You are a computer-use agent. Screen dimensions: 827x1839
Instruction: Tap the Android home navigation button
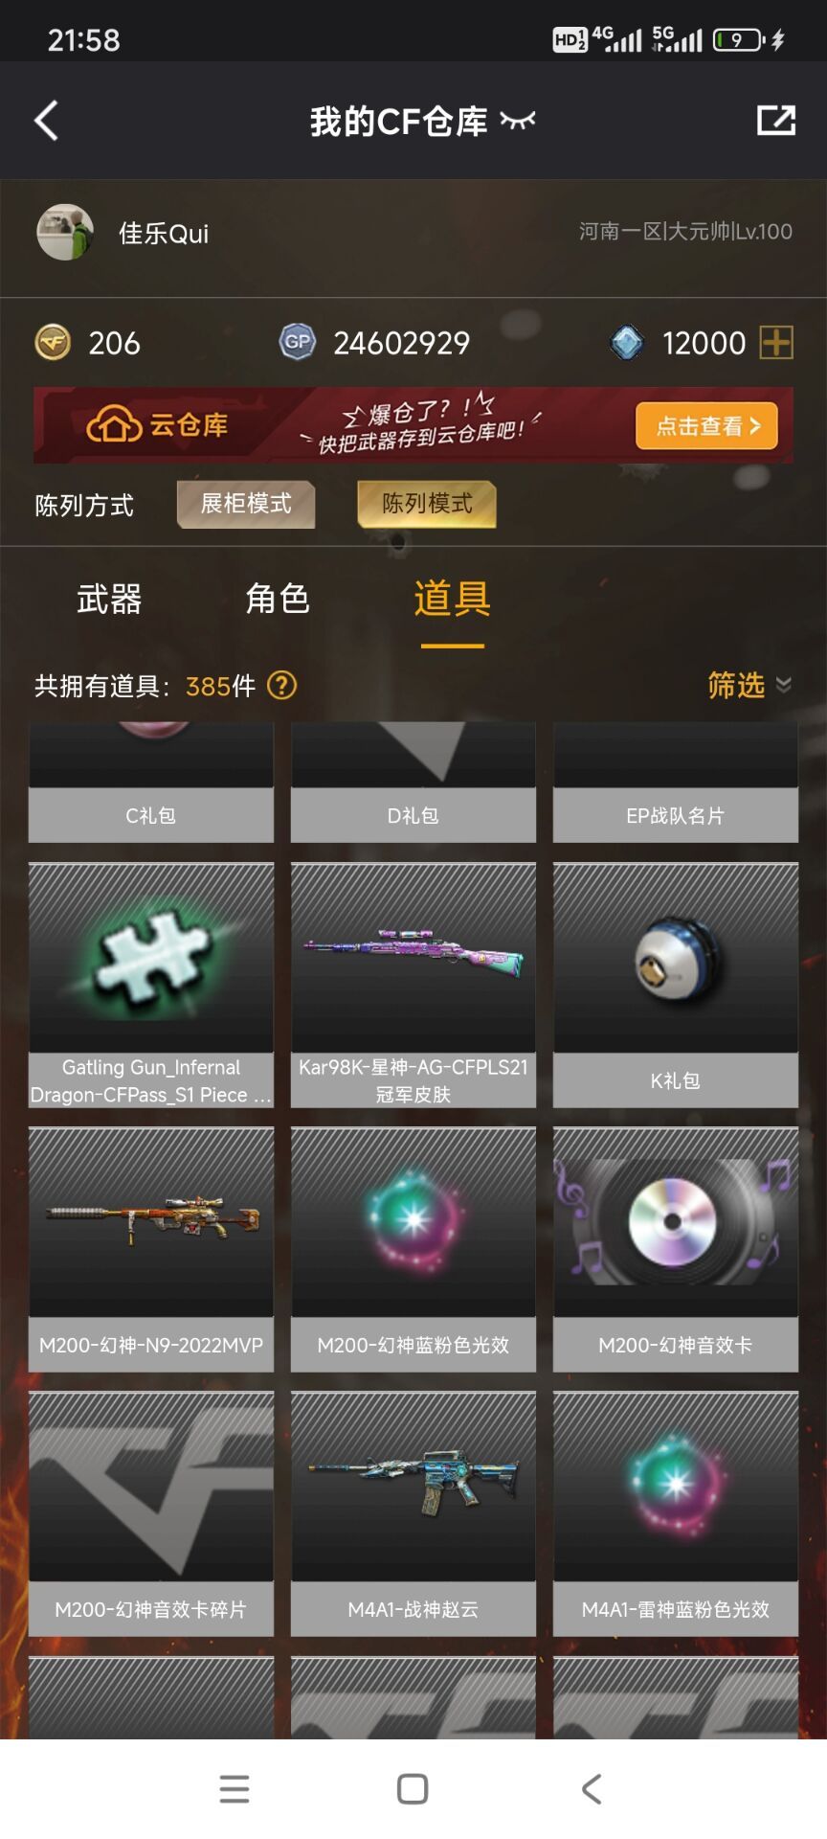pyautogui.click(x=413, y=1789)
